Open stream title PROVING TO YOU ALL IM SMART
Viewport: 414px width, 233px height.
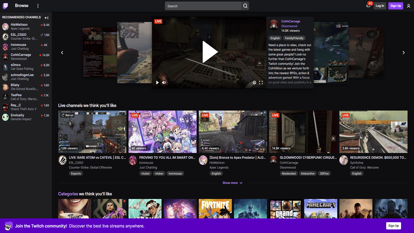click(x=167, y=158)
